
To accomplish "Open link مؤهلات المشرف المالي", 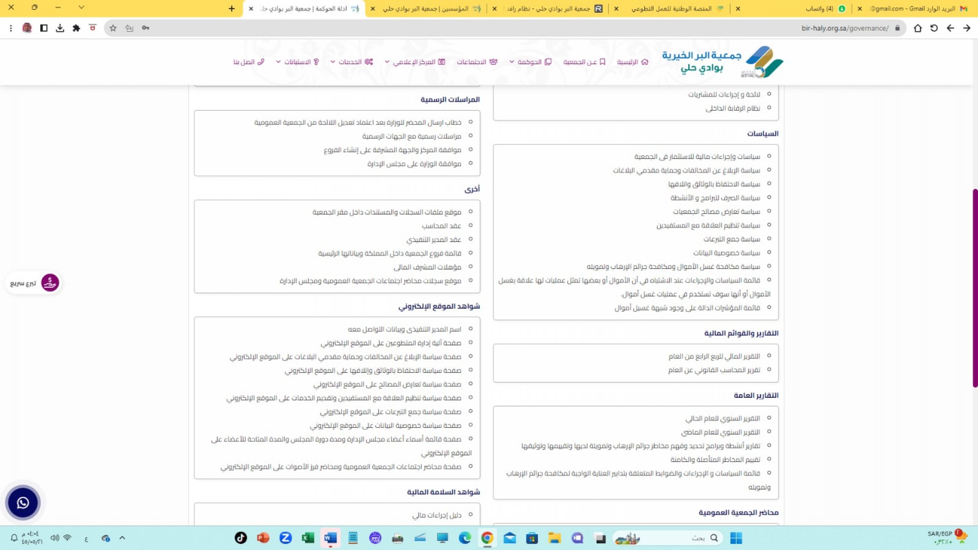I will (x=427, y=267).
